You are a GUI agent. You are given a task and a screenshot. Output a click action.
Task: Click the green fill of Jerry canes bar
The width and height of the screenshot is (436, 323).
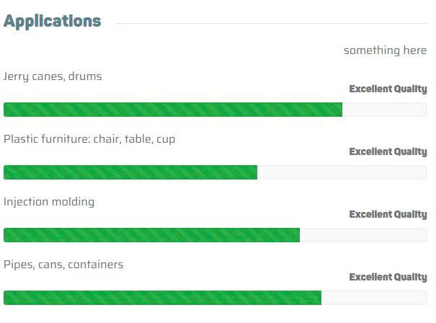pyautogui.click(x=173, y=110)
